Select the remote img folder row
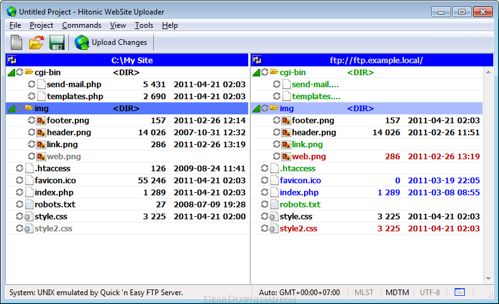This screenshot has width=499, height=304. coord(367,108)
